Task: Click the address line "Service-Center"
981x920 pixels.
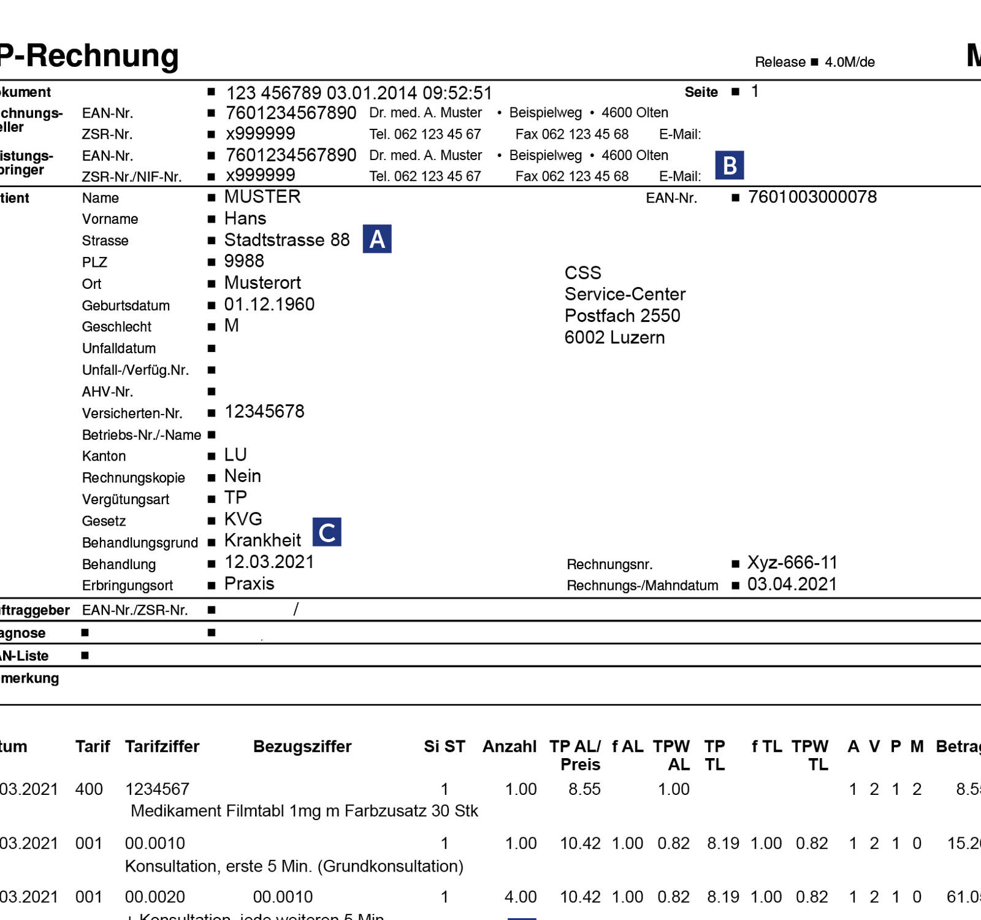Action: (625, 294)
